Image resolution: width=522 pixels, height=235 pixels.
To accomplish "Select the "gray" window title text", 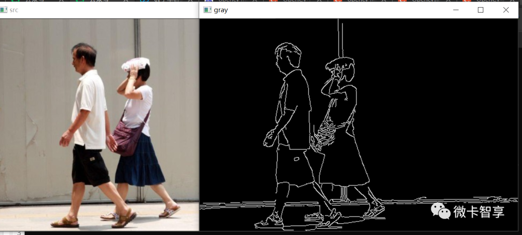I will (x=221, y=10).
